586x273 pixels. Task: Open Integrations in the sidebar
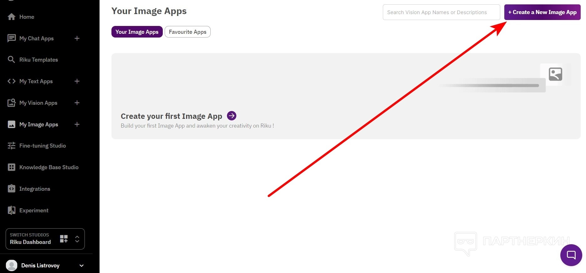click(x=35, y=189)
